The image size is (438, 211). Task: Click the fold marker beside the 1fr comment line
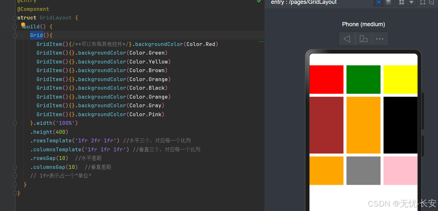pyautogui.click(x=15, y=176)
